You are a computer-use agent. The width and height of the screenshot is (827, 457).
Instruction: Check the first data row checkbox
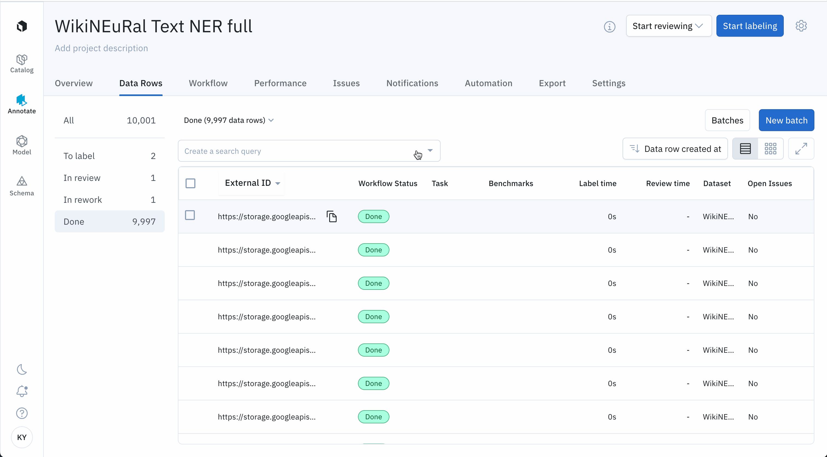(x=190, y=215)
